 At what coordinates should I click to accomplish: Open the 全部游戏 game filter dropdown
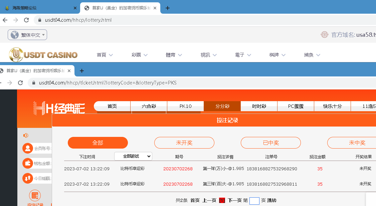(x=133, y=156)
